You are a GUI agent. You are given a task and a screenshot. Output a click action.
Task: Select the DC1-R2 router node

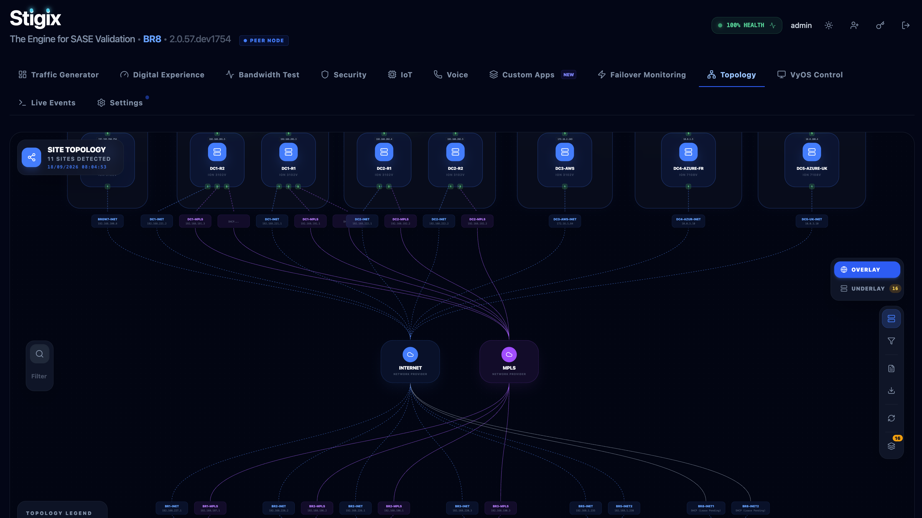click(x=217, y=160)
